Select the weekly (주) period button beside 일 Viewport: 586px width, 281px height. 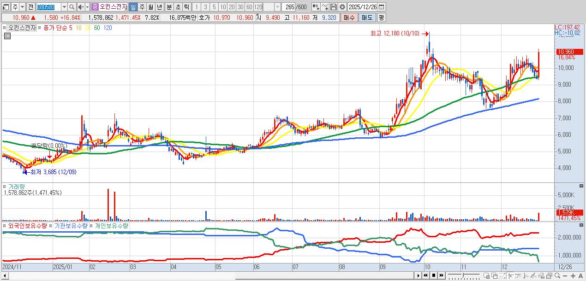pos(141,7)
